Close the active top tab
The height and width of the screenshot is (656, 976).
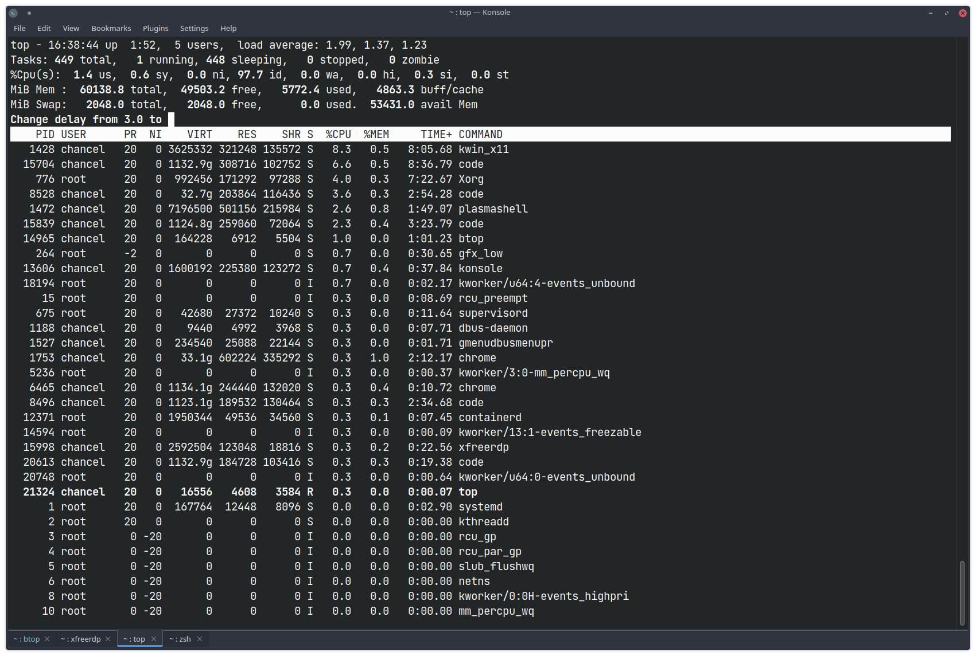154,639
